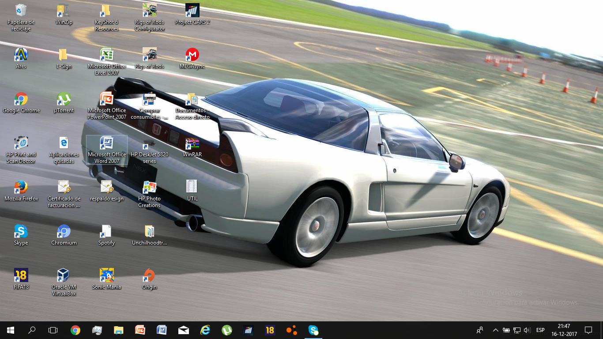Viewport: 603px width, 339px height.
Task: Change the ESP input language
Action: pos(540,330)
